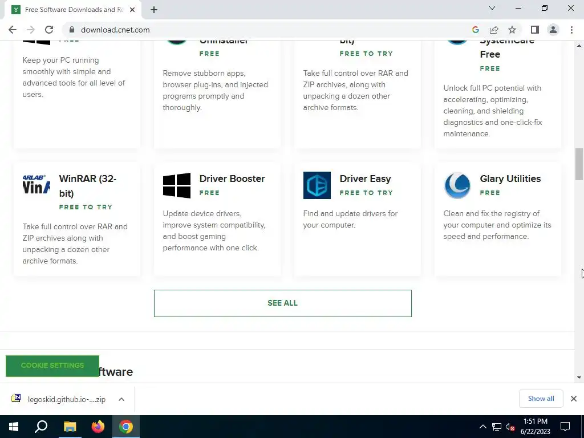584x438 pixels.
Task: Close the downloads bar
Action: pyautogui.click(x=574, y=399)
